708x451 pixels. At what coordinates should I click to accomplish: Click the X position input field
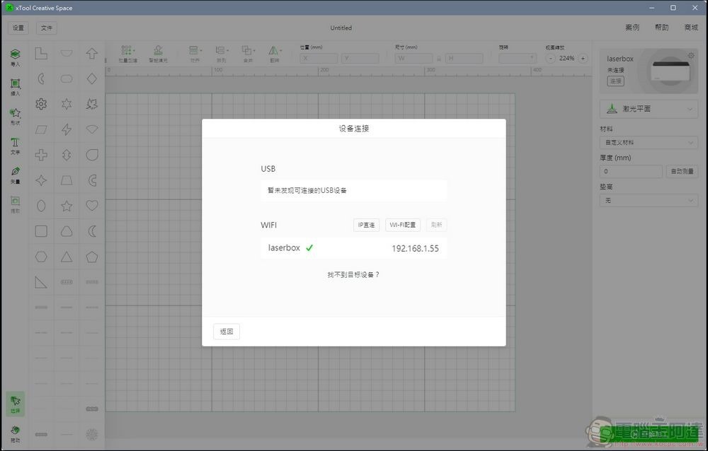point(319,58)
